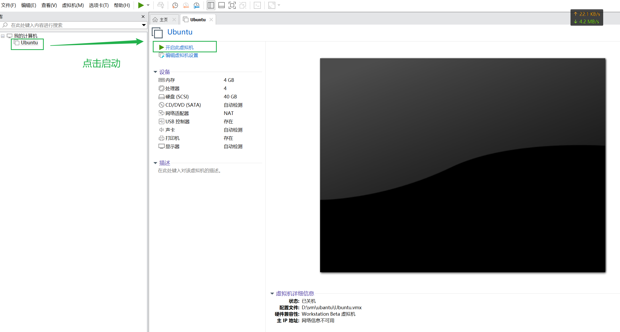Click the config file path D:\vm\ubantu\Ubuntu.vmx

tap(331, 307)
